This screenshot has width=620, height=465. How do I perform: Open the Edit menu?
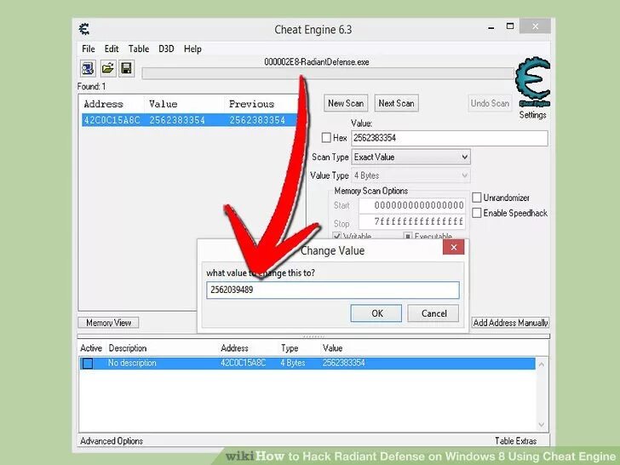[x=112, y=49]
